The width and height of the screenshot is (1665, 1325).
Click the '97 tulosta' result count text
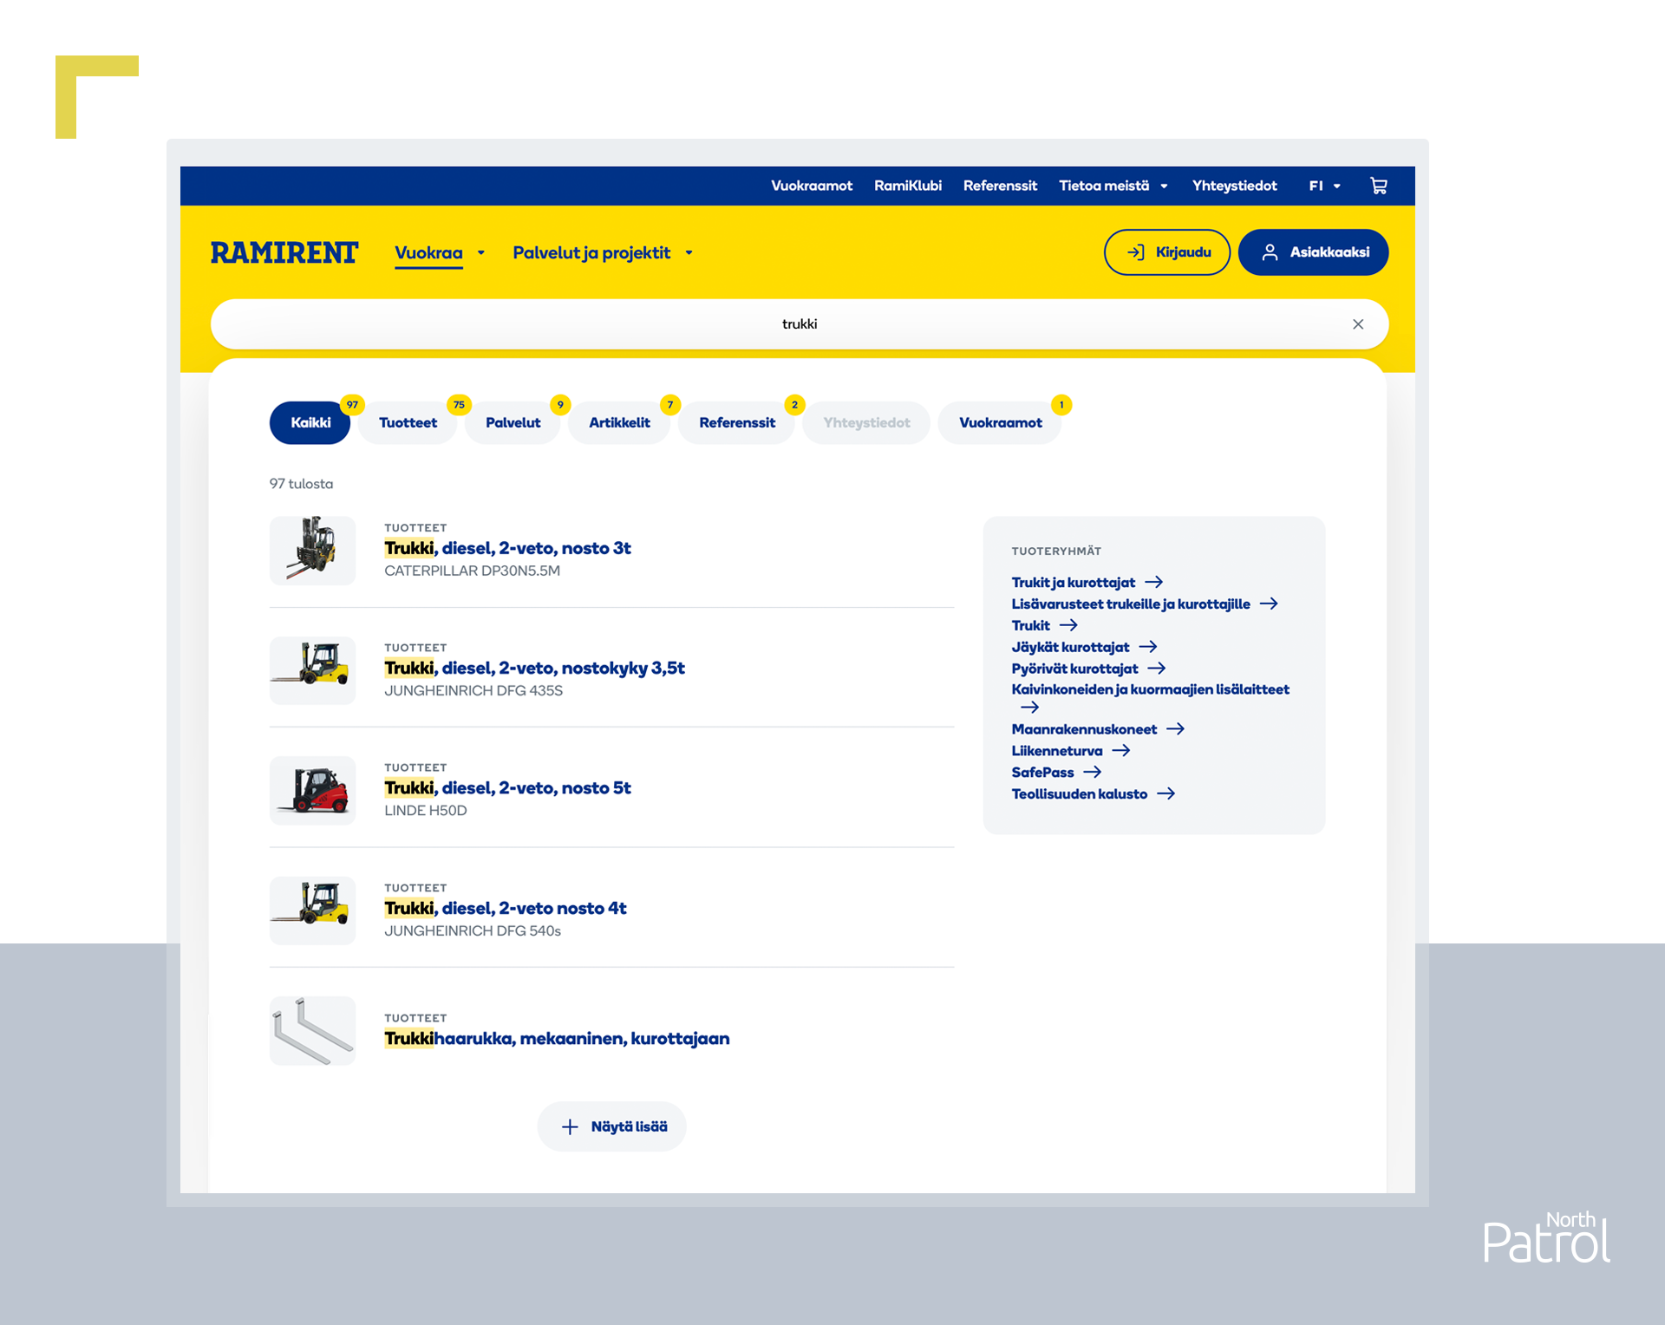coord(301,484)
